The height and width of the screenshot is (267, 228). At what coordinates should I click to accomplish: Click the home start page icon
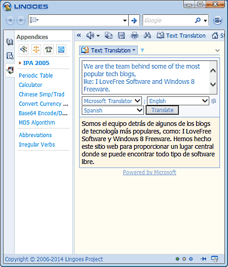[x=215, y=36]
